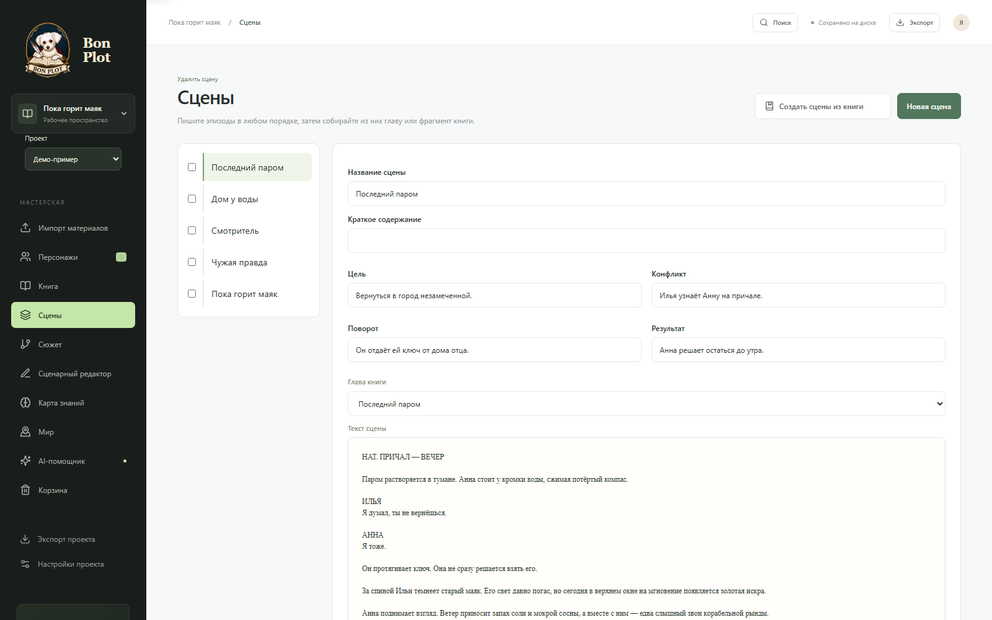992x620 pixels.
Task: Expand the Пока горит маяк workspace selector
Action: [x=73, y=113]
